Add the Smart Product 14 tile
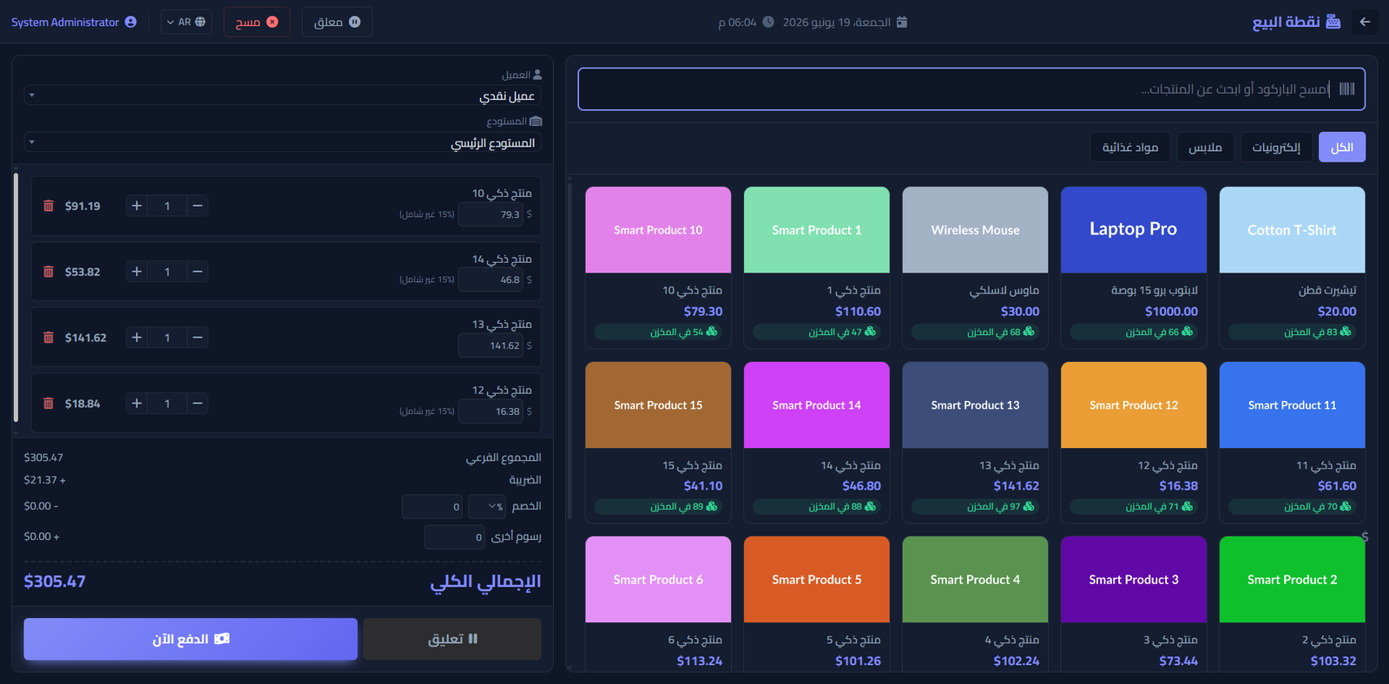 (817, 442)
